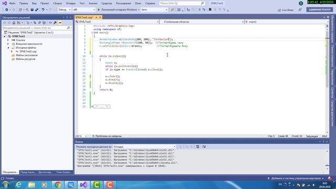Open Internet Explorer from the taskbar
This screenshot has width=336, height=189.
click(x=19, y=185)
